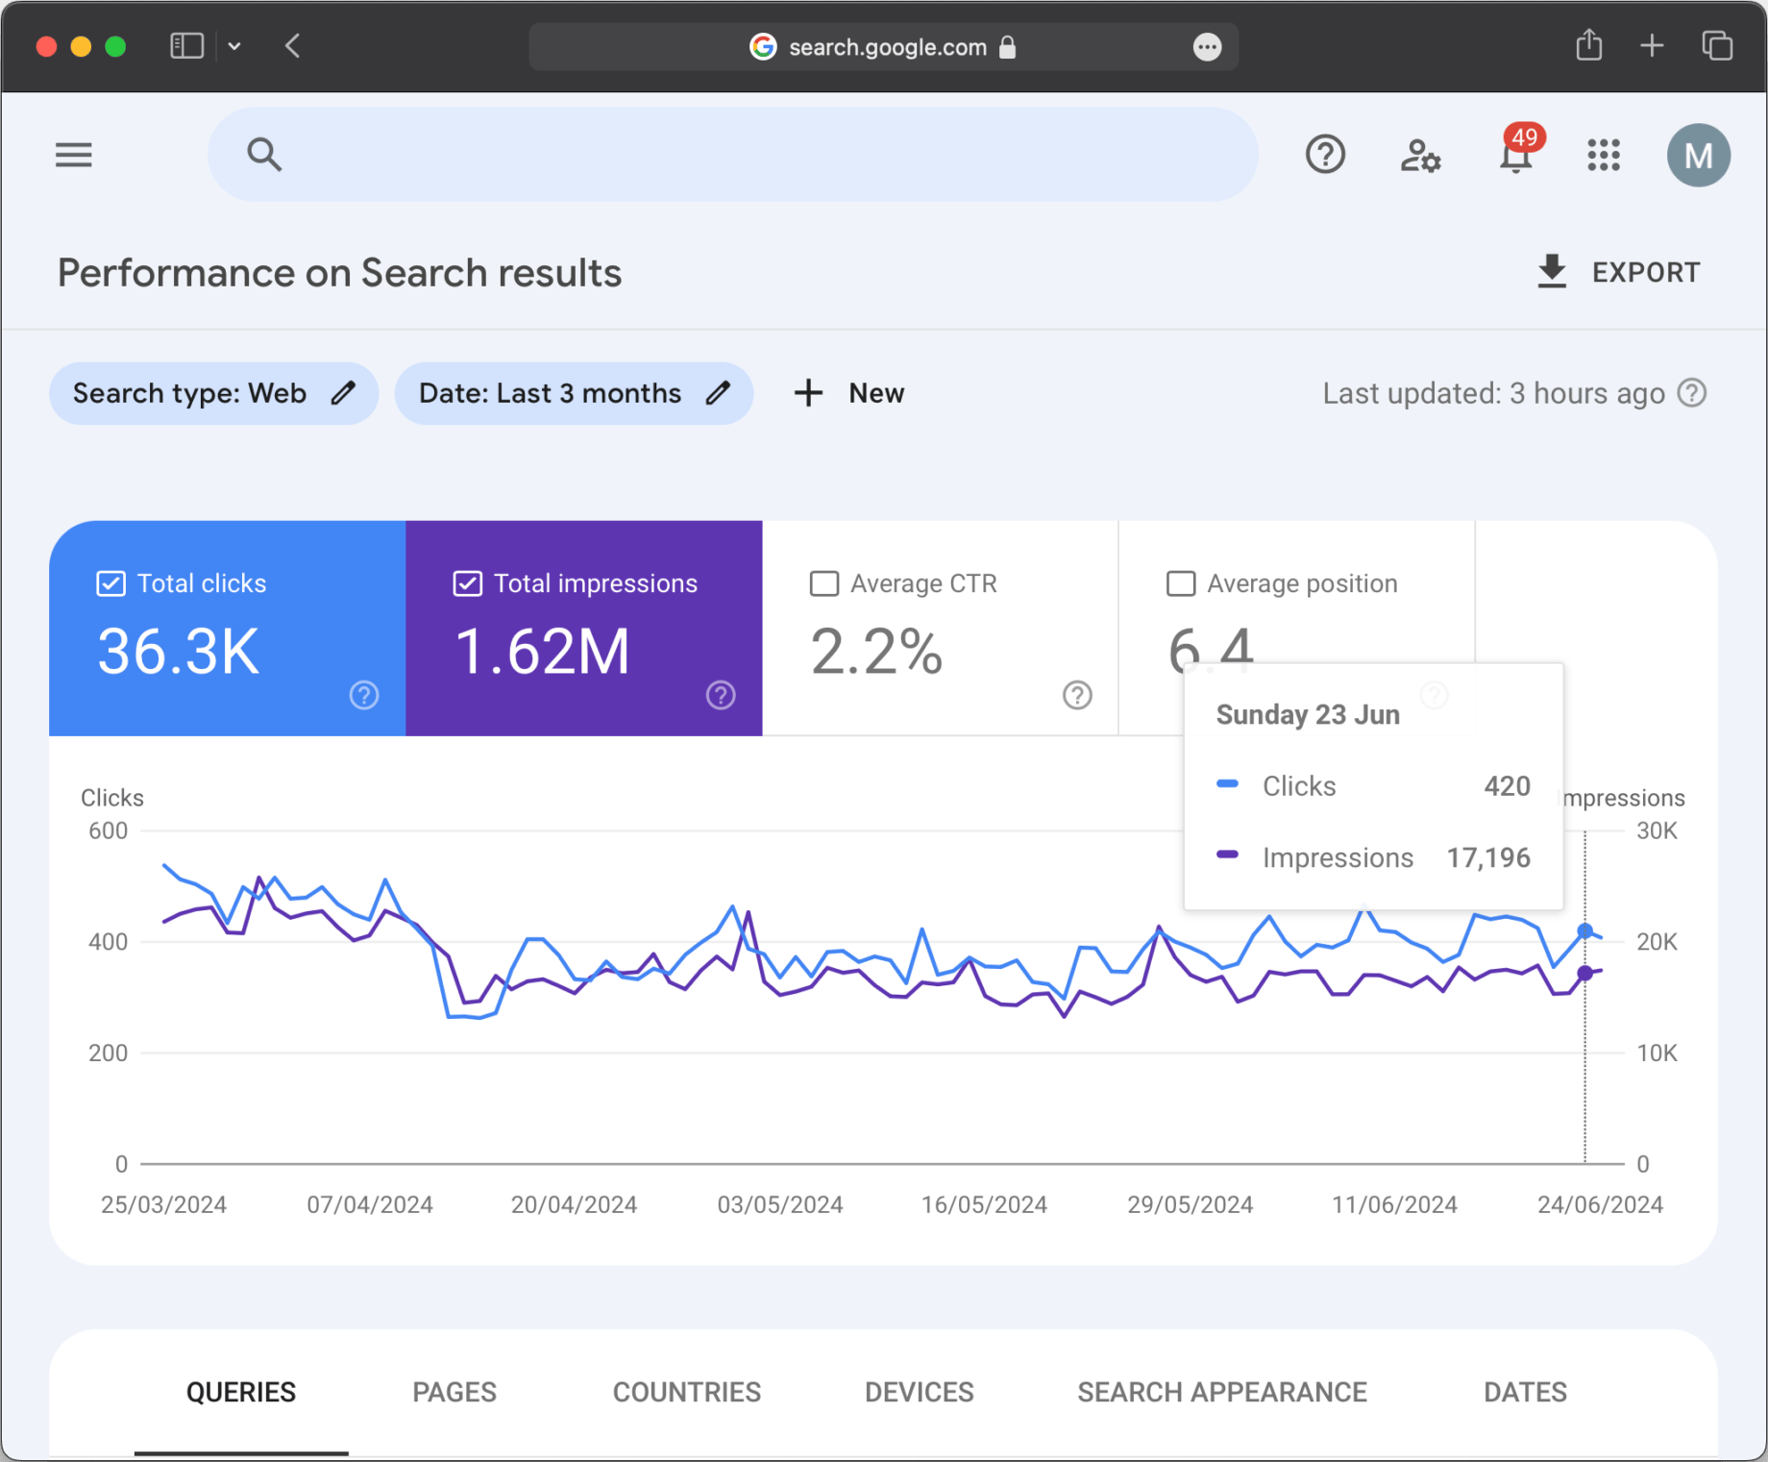Enable the Average CTR metric checkbox
Image resolution: width=1768 pixels, height=1462 pixels.
click(823, 582)
